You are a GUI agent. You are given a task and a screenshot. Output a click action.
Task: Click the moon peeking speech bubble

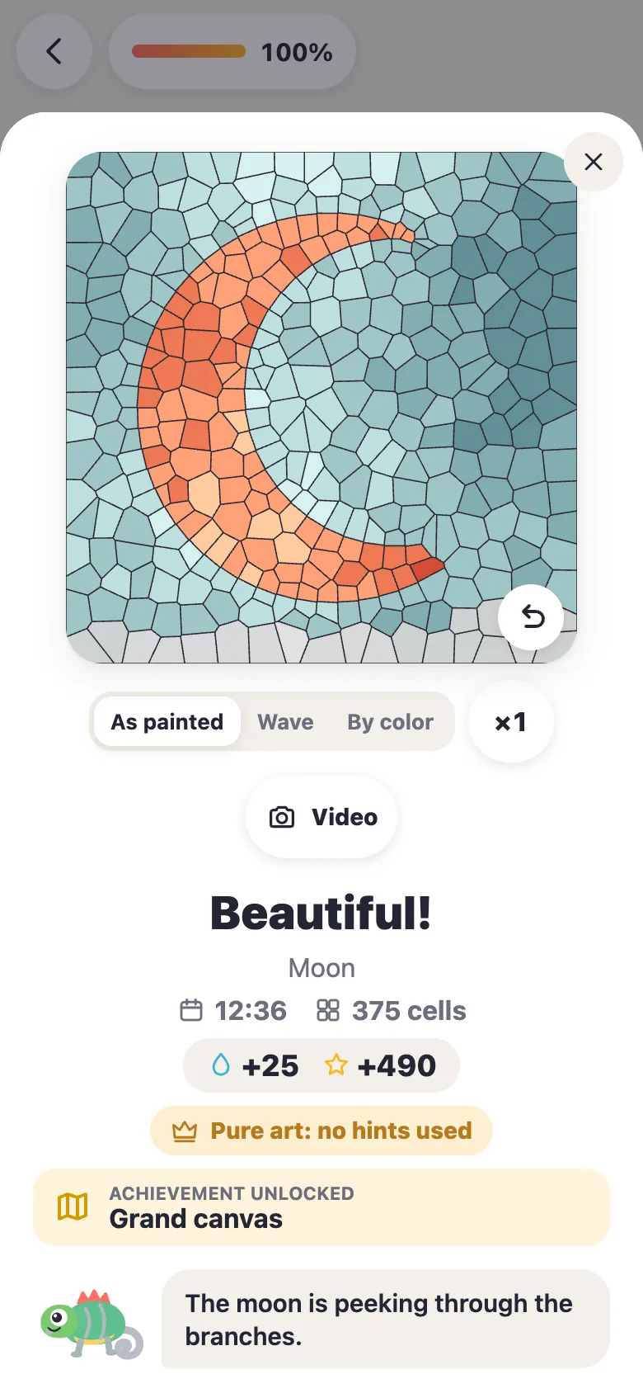[386, 1319]
